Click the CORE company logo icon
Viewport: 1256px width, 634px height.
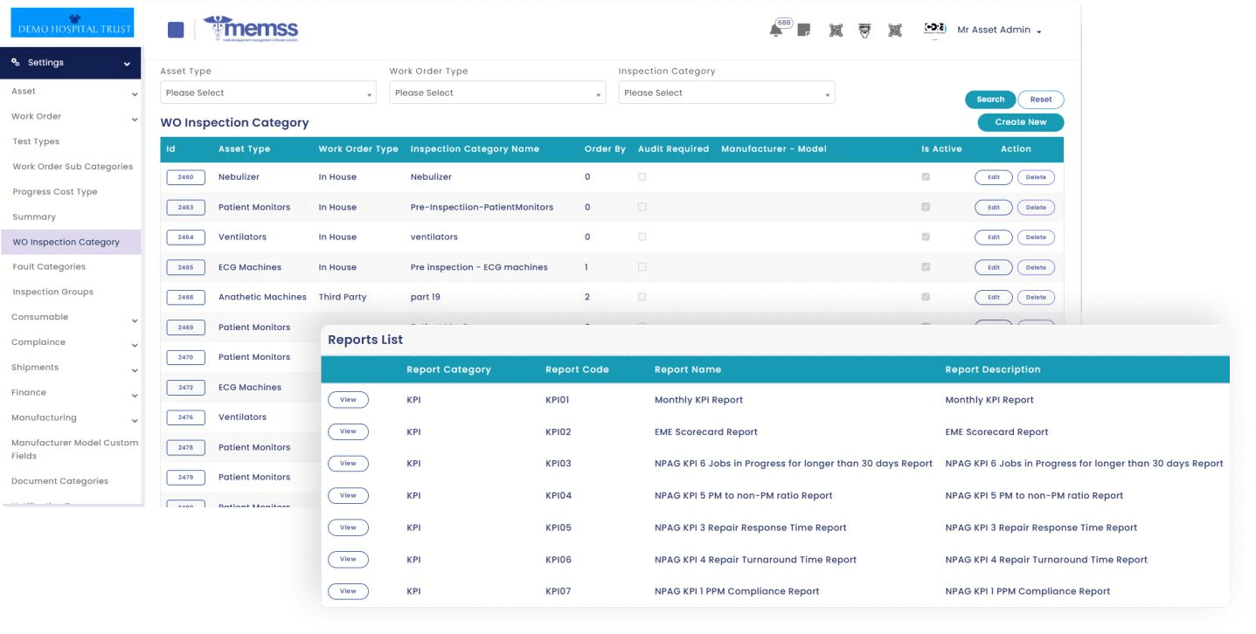(935, 30)
